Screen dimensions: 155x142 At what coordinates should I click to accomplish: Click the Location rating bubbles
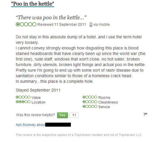[23, 102]
